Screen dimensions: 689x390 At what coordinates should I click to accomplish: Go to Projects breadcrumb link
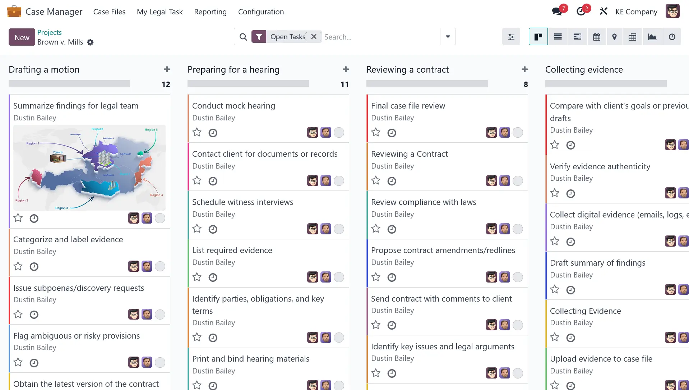coord(50,32)
